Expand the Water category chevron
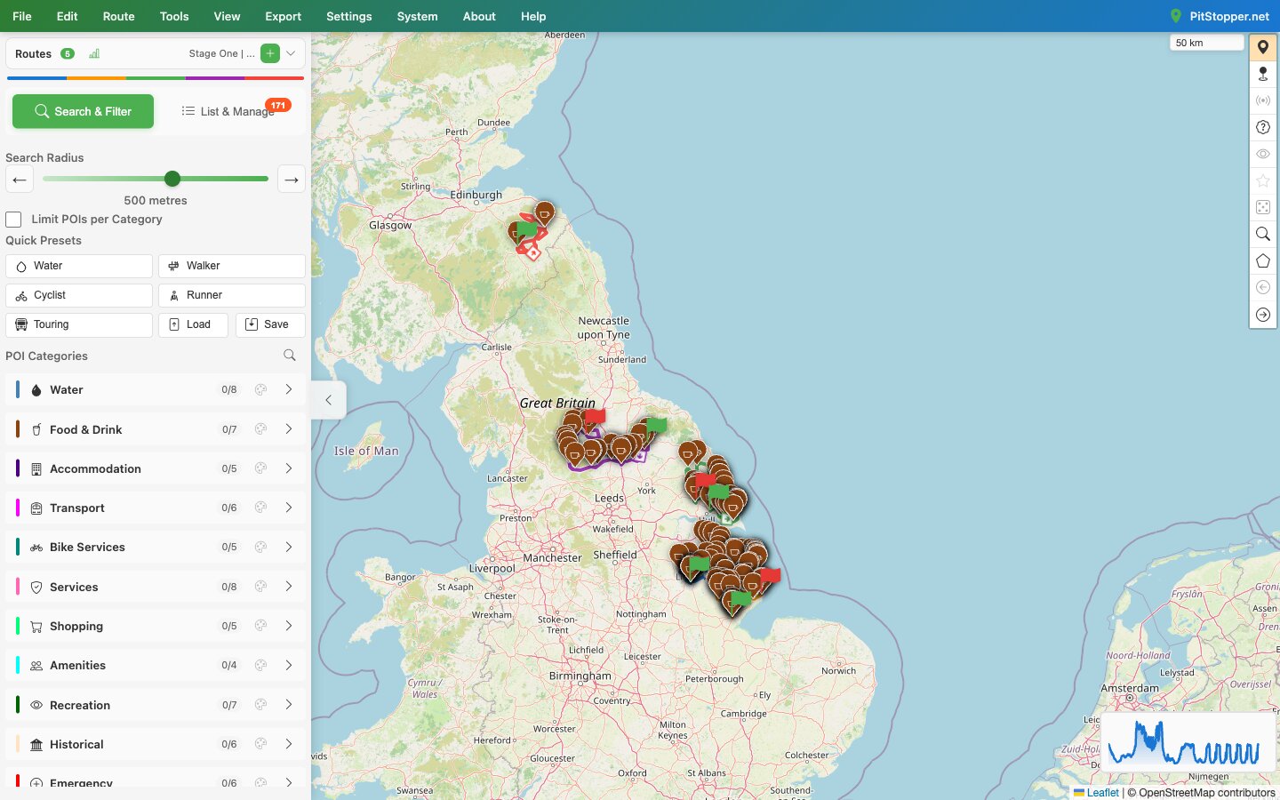The image size is (1280, 800). (289, 389)
